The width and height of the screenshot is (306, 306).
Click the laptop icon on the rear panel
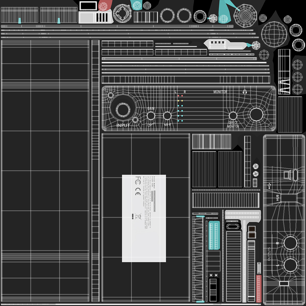287,175
